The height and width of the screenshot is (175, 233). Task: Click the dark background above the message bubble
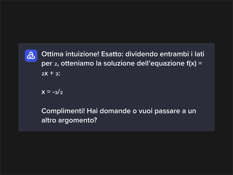point(116,22)
